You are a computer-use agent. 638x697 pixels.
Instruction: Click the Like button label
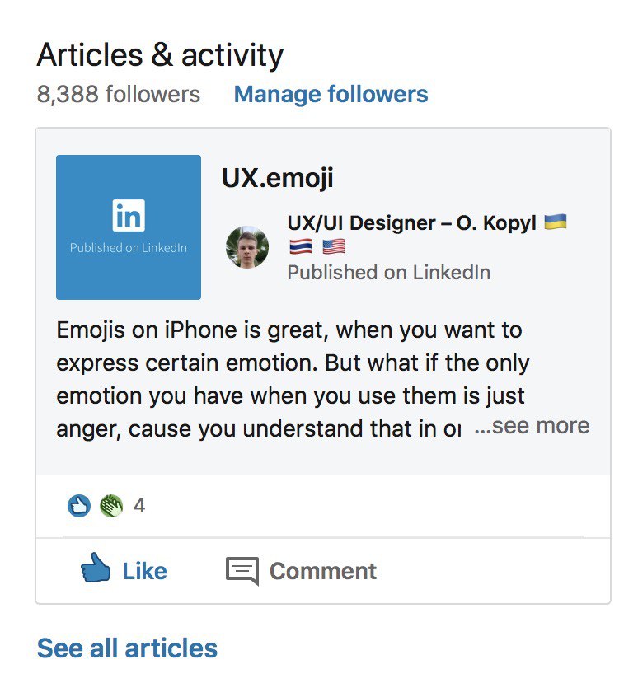coord(144,571)
